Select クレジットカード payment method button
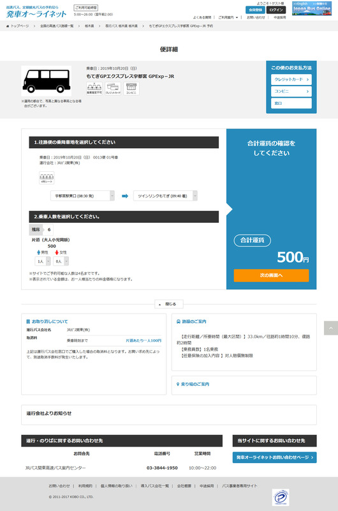This screenshot has height=511, width=338. pyautogui.click(x=291, y=79)
